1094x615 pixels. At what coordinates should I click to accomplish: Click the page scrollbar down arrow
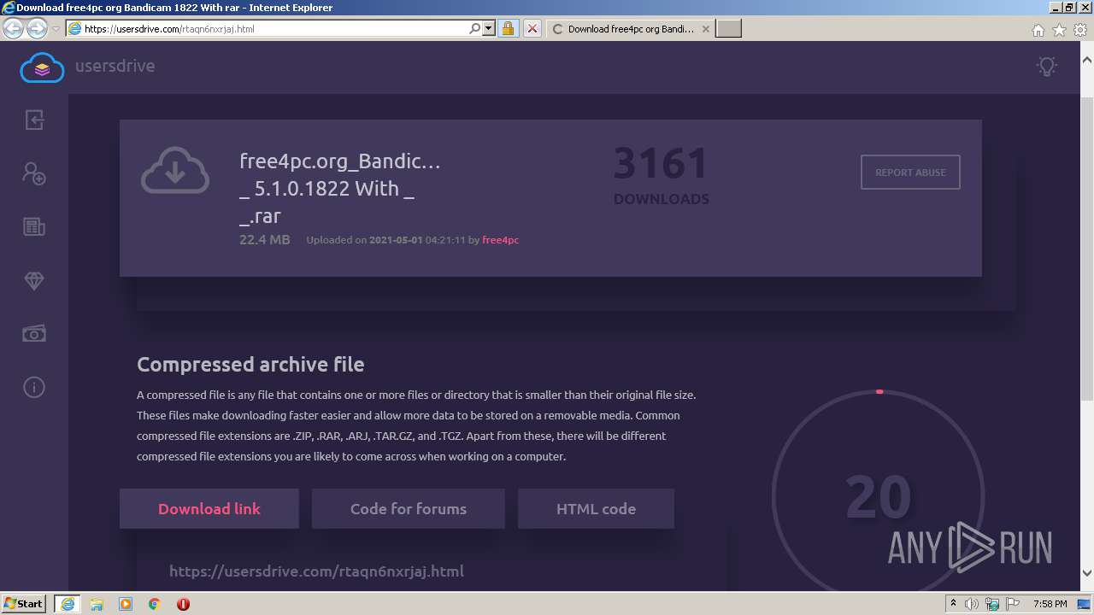(x=1087, y=573)
